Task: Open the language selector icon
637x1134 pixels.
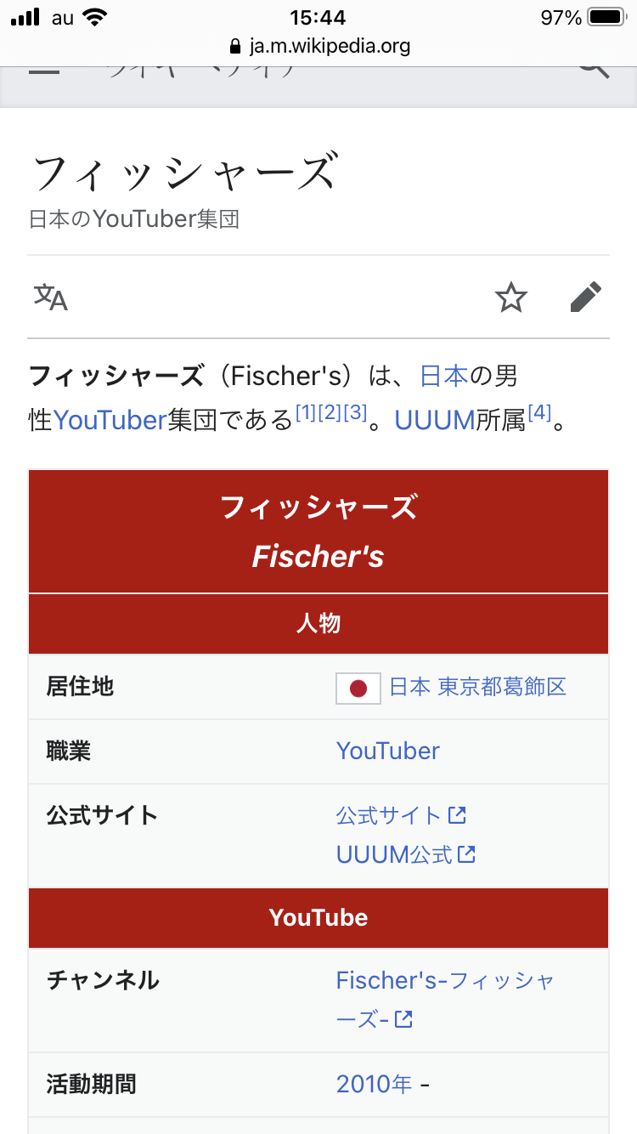Action: (50, 298)
